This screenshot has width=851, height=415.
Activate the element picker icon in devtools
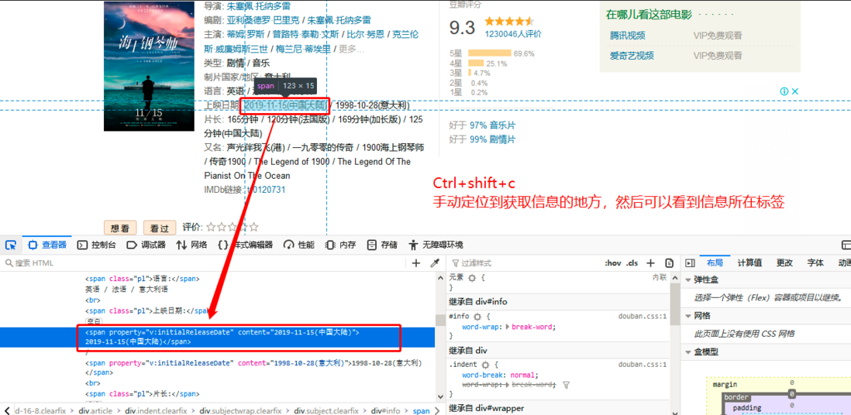11,245
